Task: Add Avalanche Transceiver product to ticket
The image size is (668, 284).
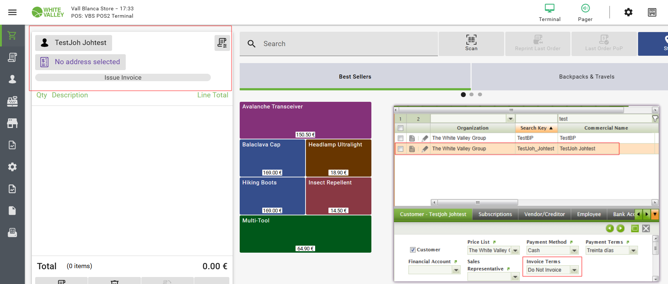Action: click(x=306, y=120)
